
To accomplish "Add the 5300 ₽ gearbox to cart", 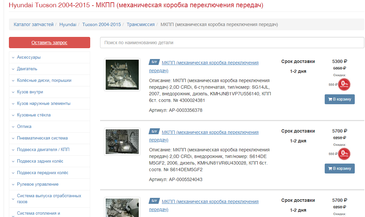I will 340,99.
